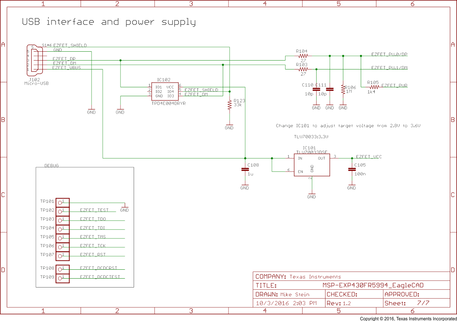This screenshot has height=321, width=457.
Task: Click the R104 resistor symbol
Action: (303, 56)
